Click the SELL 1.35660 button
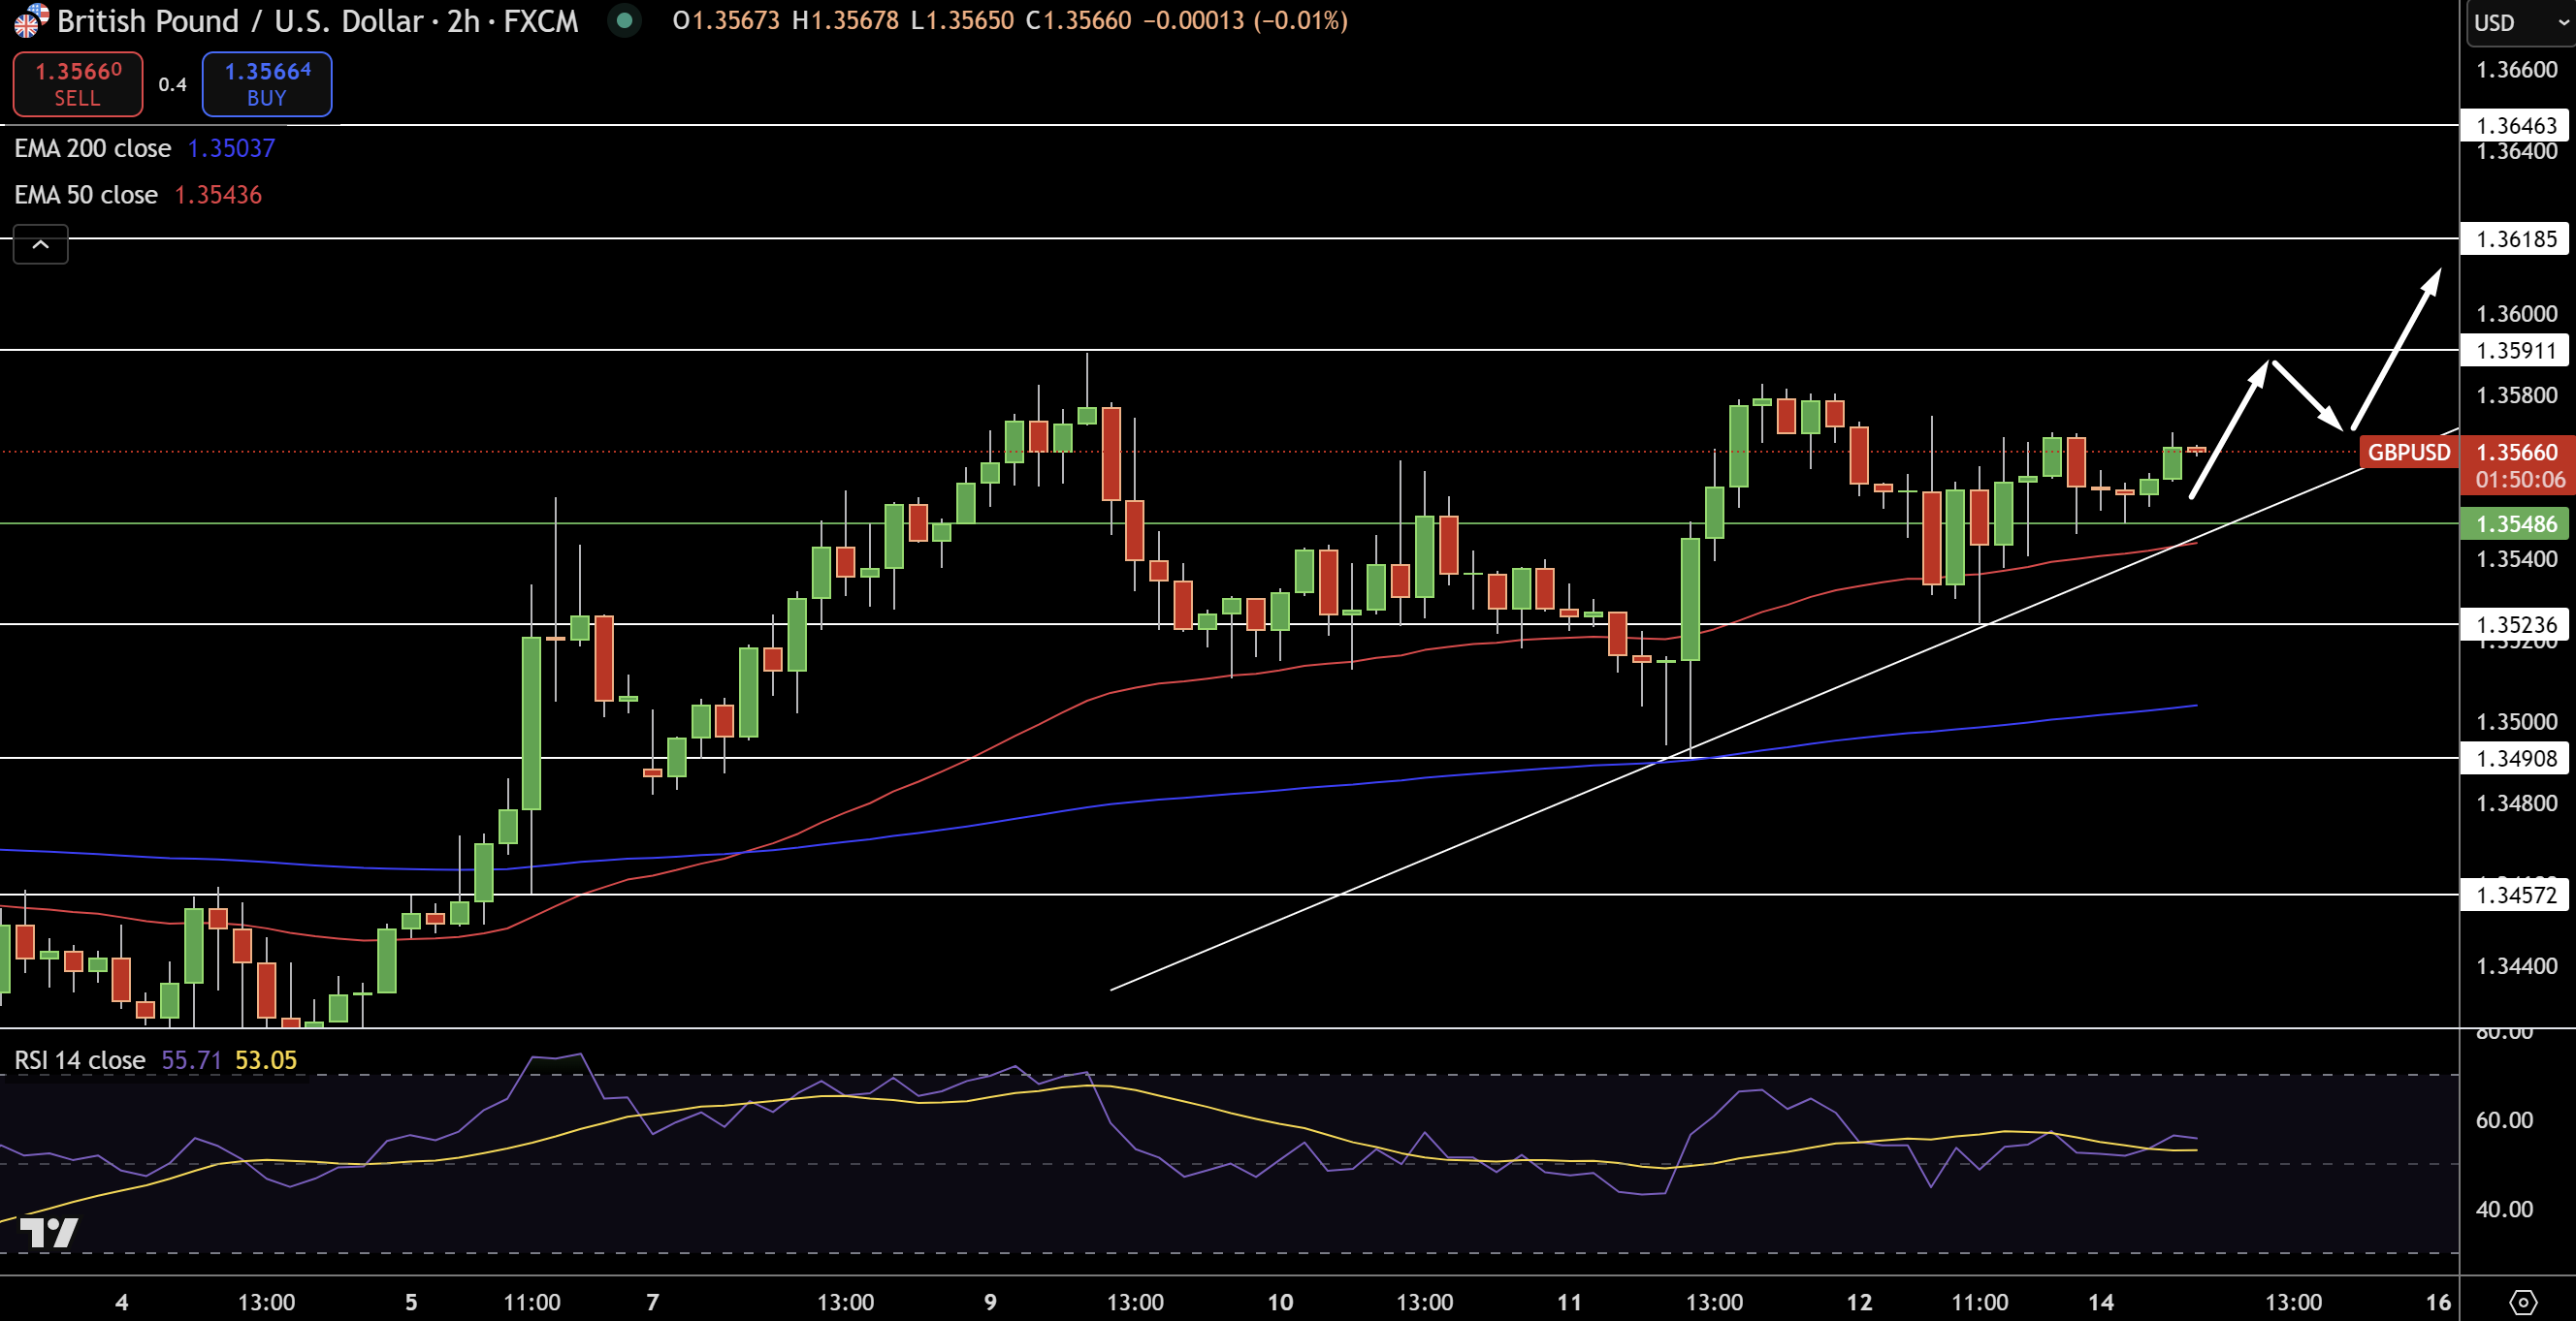The width and height of the screenshot is (2576, 1321). (x=78, y=84)
